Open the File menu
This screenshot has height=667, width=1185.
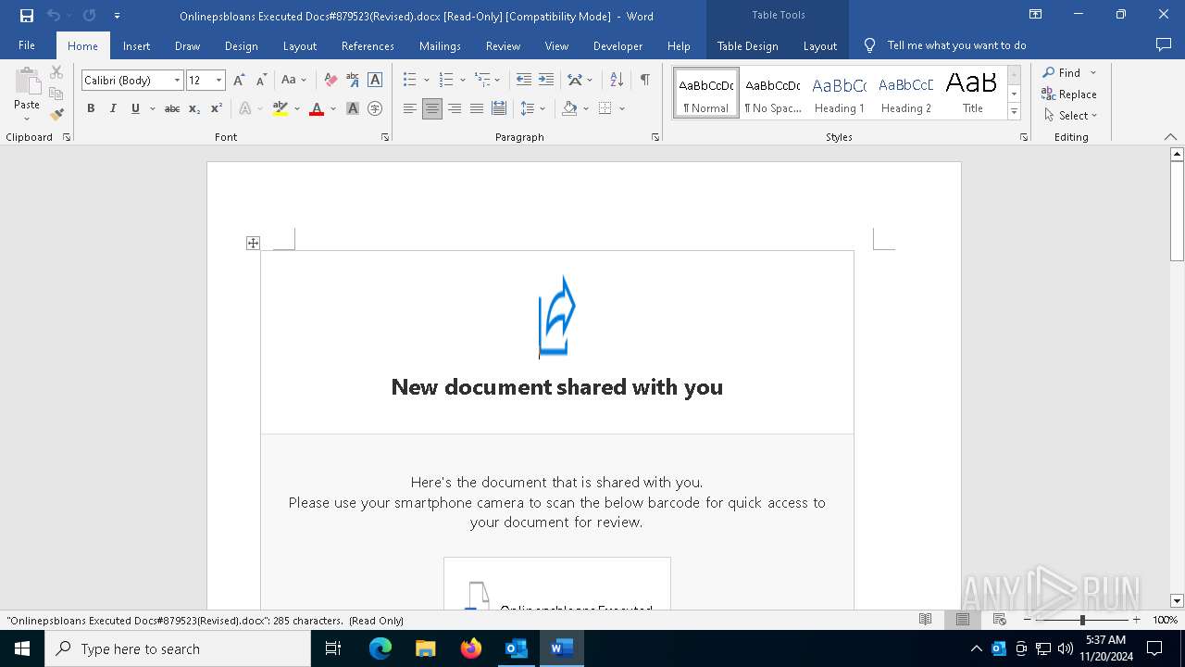[27, 45]
